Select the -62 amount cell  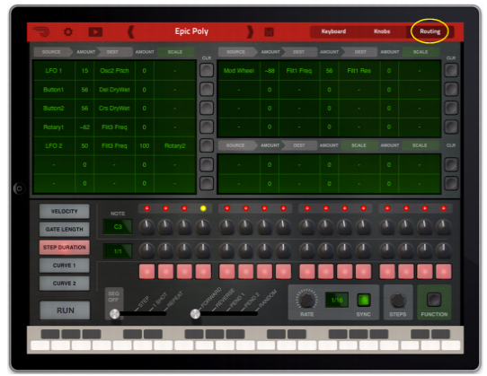[84, 127]
